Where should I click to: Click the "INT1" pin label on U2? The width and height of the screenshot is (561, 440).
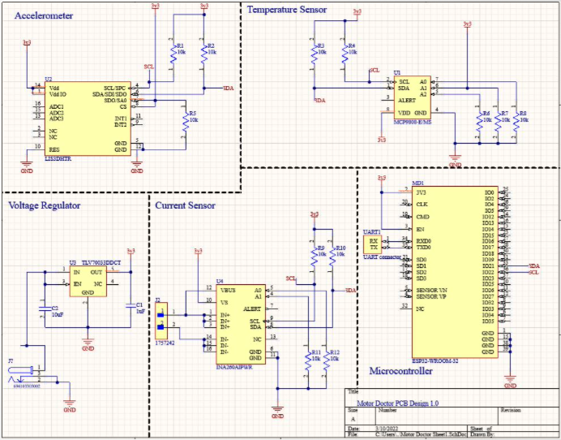pos(121,119)
